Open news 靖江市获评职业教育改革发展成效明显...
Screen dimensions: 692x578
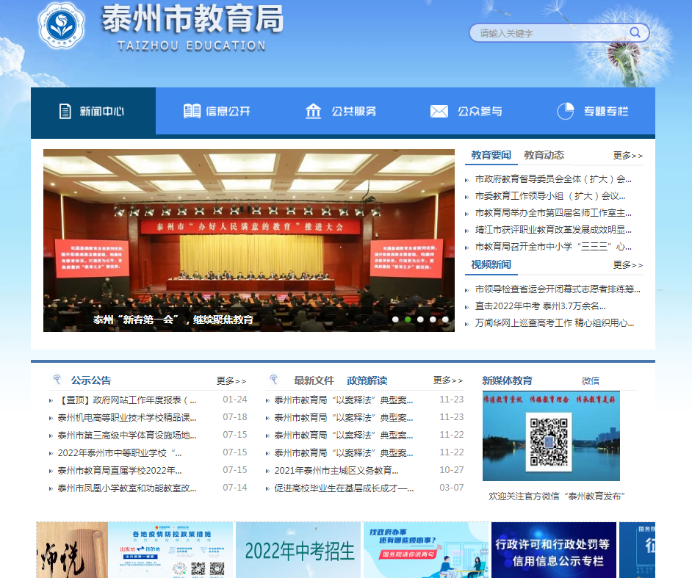[553, 230]
